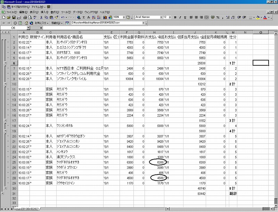Sort descending with the Z-A icon

[x=99, y=17]
